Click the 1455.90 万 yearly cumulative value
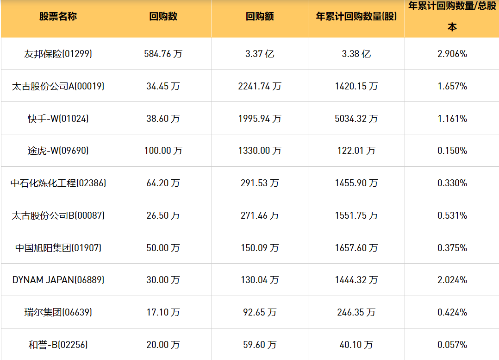Image resolution: width=499 pixels, height=360 pixels. click(x=356, y=183)
